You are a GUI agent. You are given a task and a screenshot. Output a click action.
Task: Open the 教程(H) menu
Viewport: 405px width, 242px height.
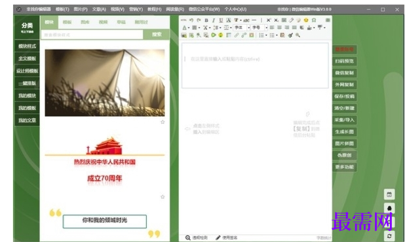tap(154, 9)
